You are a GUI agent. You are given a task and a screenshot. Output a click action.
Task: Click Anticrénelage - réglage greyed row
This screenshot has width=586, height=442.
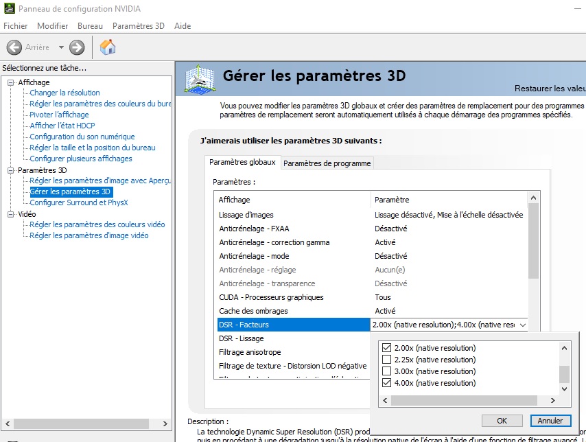tap(373, 270)
